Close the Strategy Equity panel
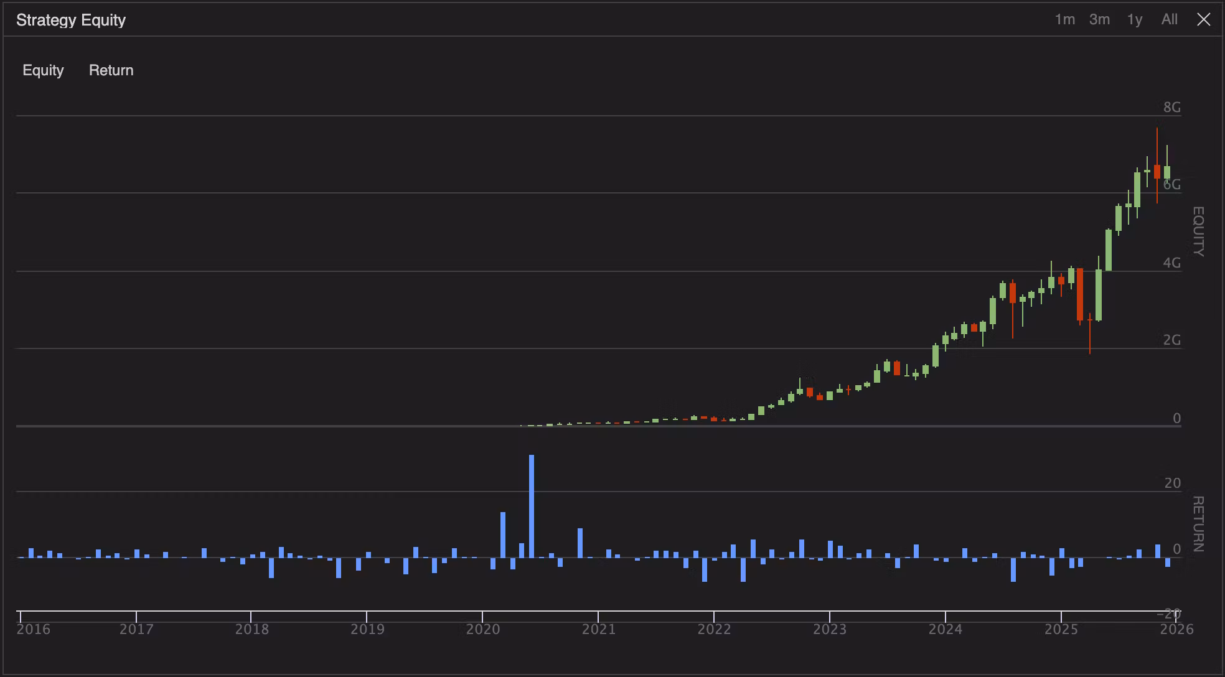Screen dimensions: 1225x677 (x=1203, y=20)
